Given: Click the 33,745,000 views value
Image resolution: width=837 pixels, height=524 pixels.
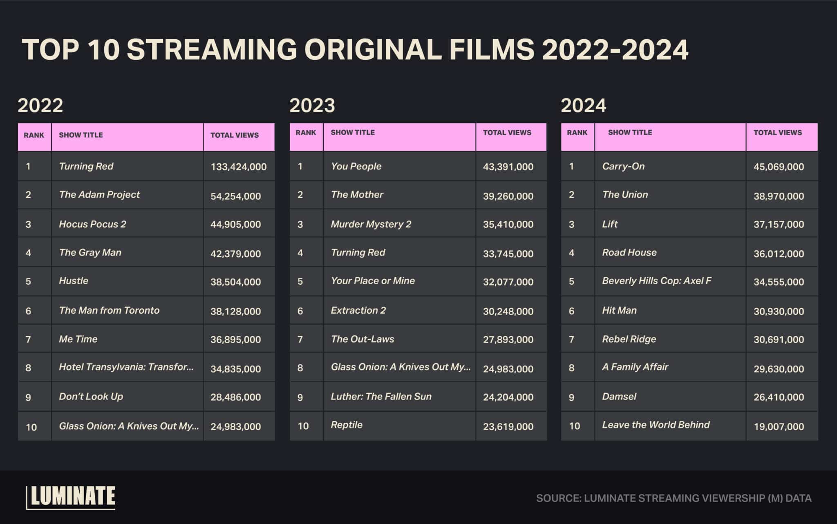Looking at the screenshot, I should tap(508, 254).
